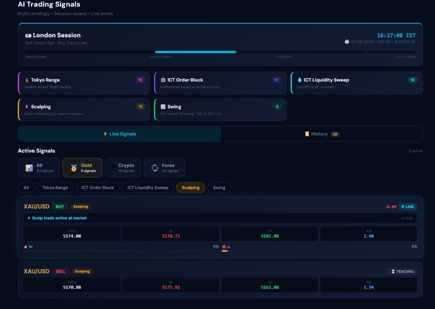This screenshot has width=435, height=309.
Task: Click the London segment of session timeline
Action: 196,52
